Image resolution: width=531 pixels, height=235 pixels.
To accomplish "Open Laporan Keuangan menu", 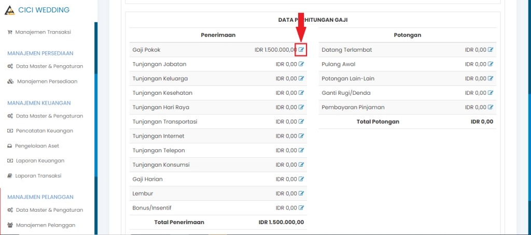I will [x=36, y=160].
